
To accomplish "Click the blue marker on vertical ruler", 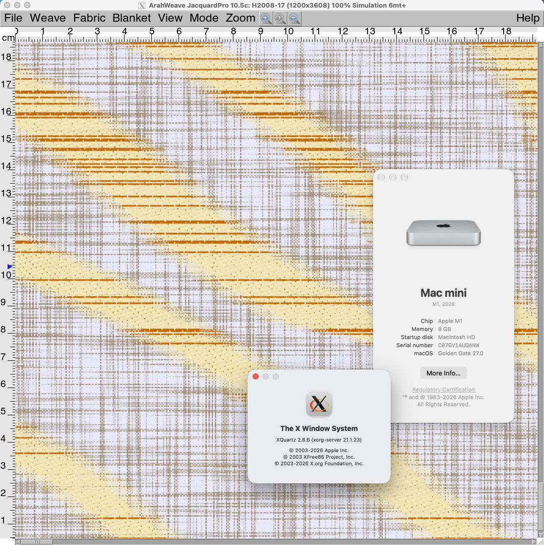I will point(10,266).
